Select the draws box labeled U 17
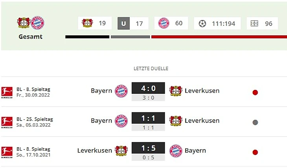287x168 pixels. [133, 23]
